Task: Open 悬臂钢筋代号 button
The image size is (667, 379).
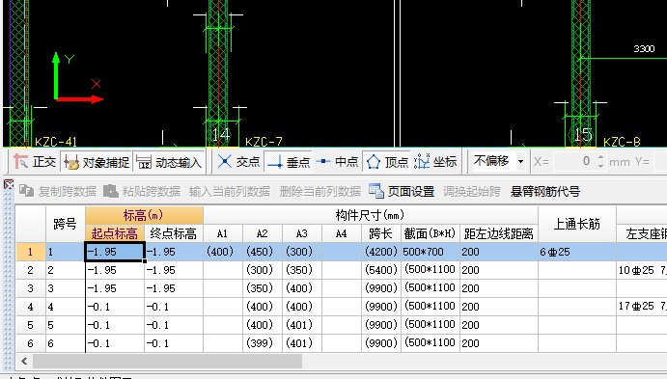Action: click(x=545, y=192)
